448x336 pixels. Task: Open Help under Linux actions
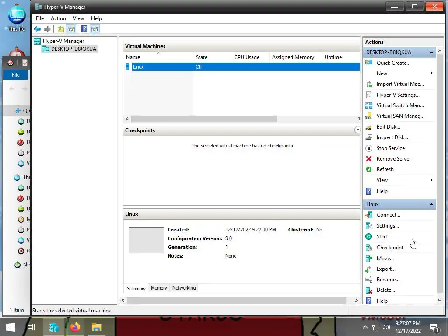pyautogui.click(x=381, y=301)
